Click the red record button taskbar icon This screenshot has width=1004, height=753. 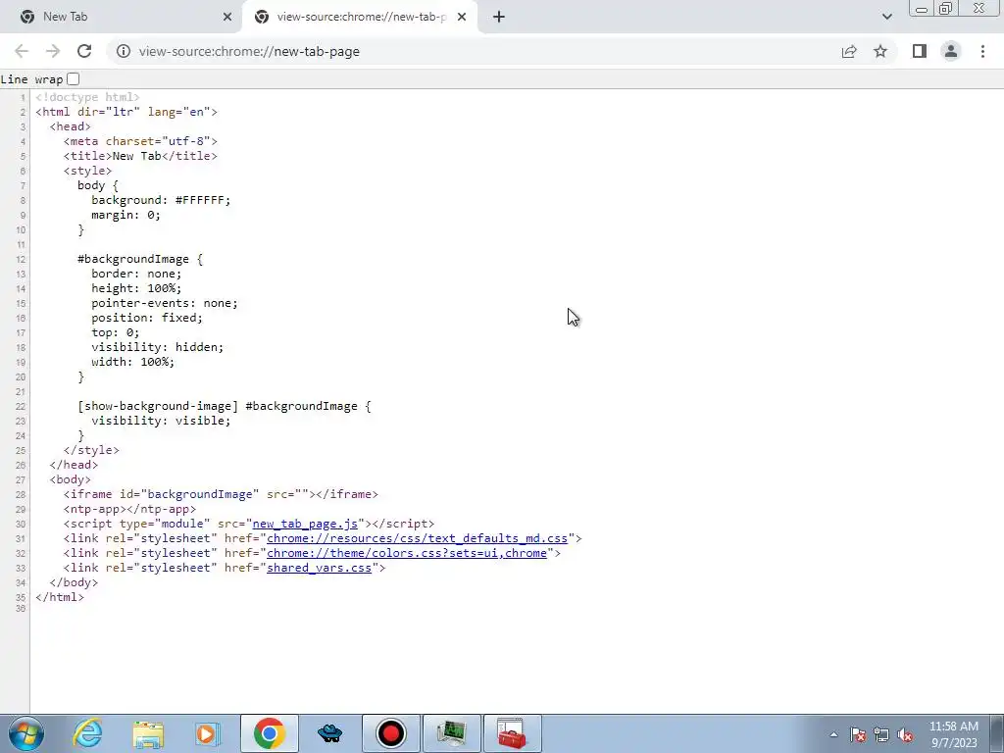(x=391, y=733)
